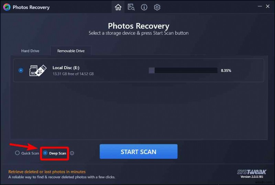Click the Systweak logo
The width and height of the screenshot is (275, 185).
[252, 172]
